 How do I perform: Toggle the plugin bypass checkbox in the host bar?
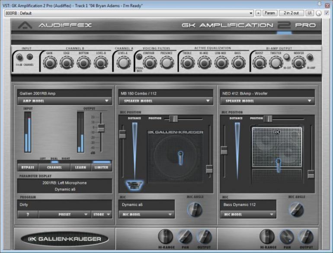[327, 13]
